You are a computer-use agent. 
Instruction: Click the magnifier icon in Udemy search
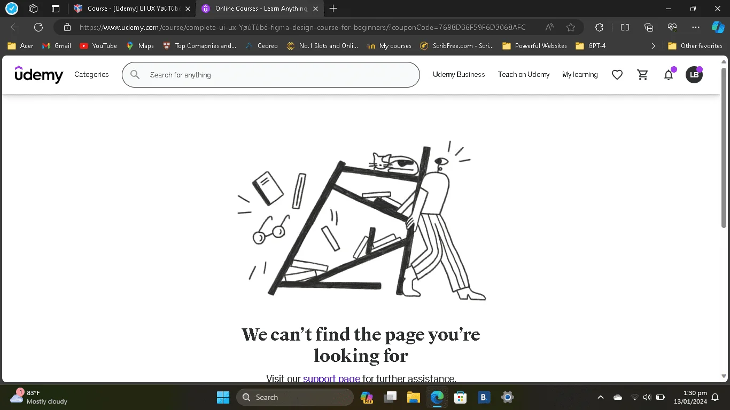pos(135,75)
